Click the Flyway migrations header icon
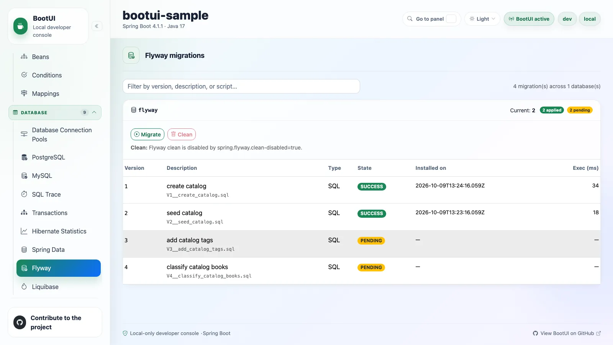Image resolution: width=613 pixels, height=345 pixels. (131, 55)
